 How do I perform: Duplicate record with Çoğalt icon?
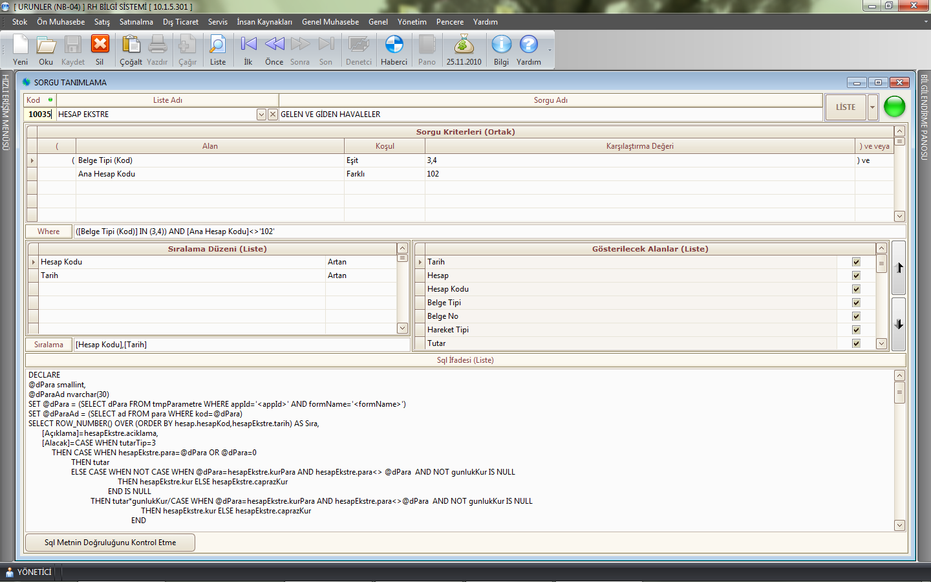[x=131, y=45]
